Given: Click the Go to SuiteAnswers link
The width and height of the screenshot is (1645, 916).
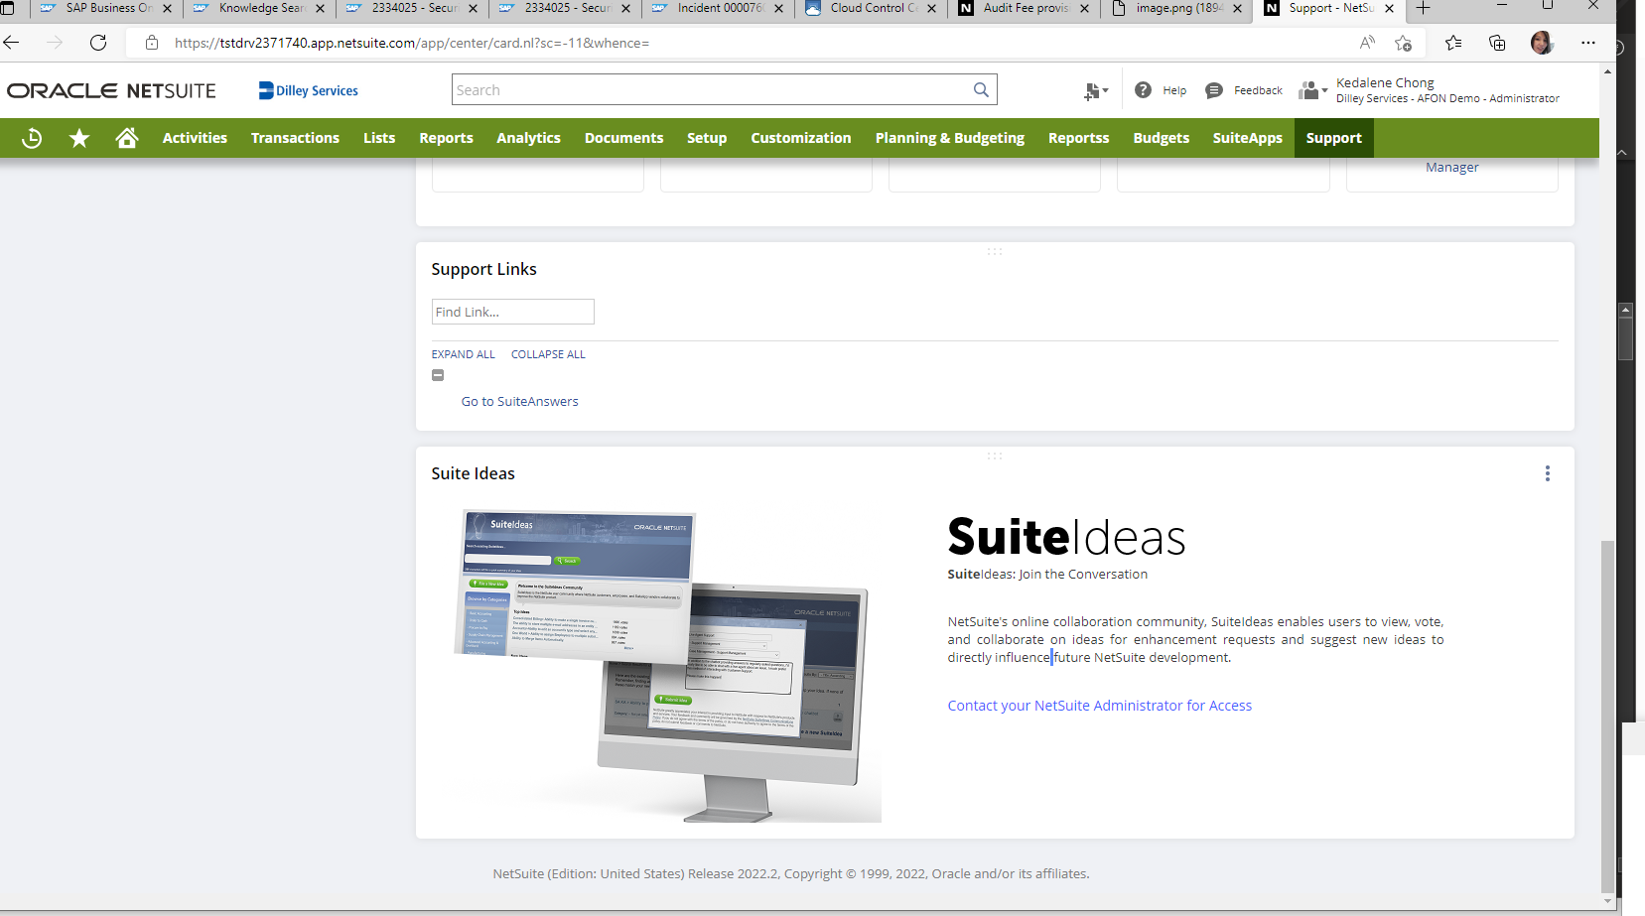Looking at the screenshot, I should coord(519,401).
